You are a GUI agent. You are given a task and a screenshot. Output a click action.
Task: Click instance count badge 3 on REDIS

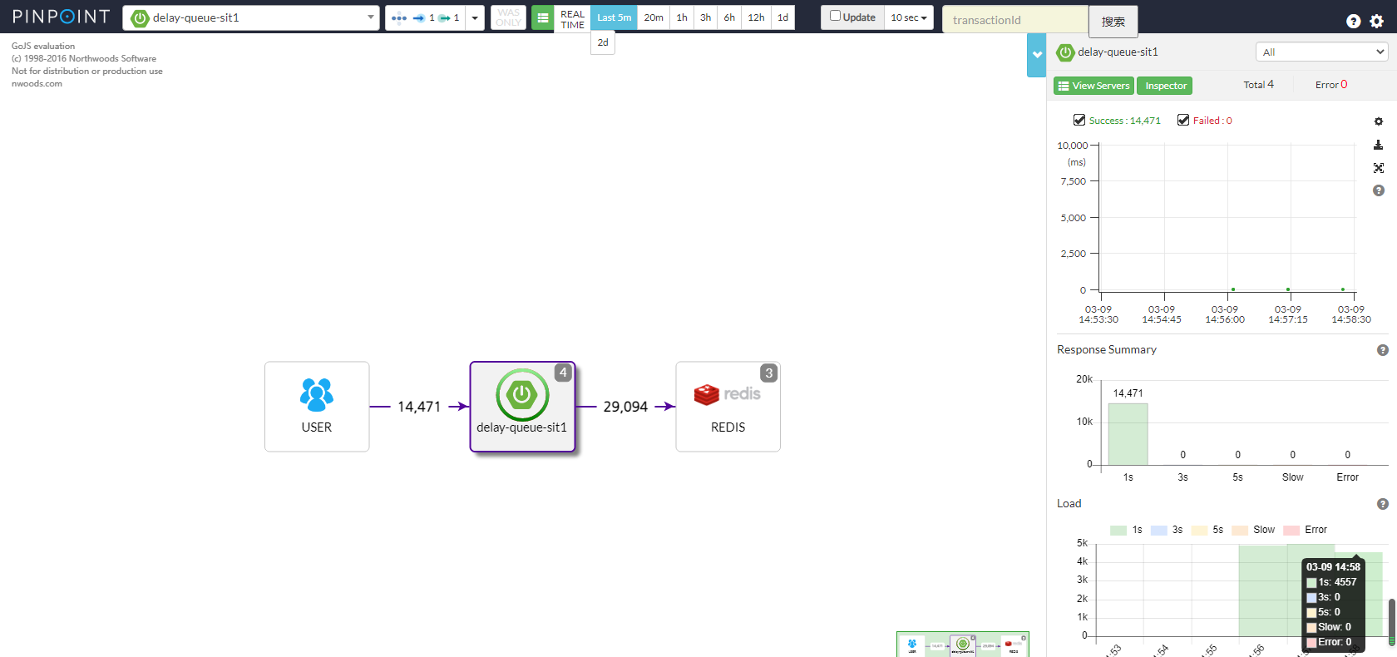tap(769, 373)
